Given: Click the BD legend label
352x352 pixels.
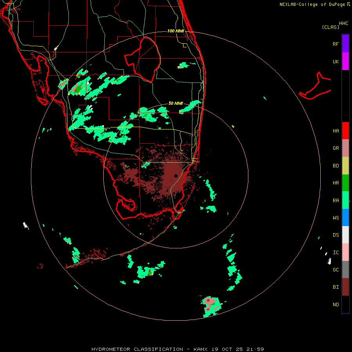Looking at the screenshot, I should point(336,166).
